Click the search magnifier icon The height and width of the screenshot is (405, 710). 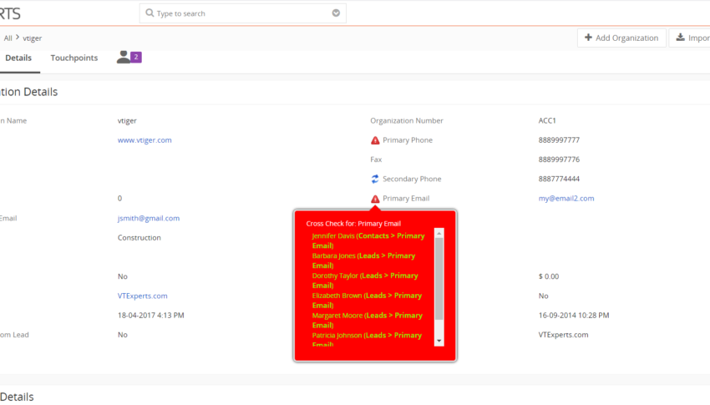point(150,13)
